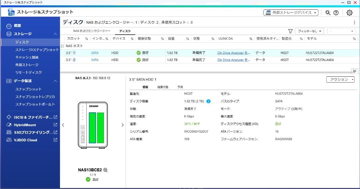This screenshot has width=360, height=189.
Task: Click the disk capacity info icon
Action: pos(208,101)
